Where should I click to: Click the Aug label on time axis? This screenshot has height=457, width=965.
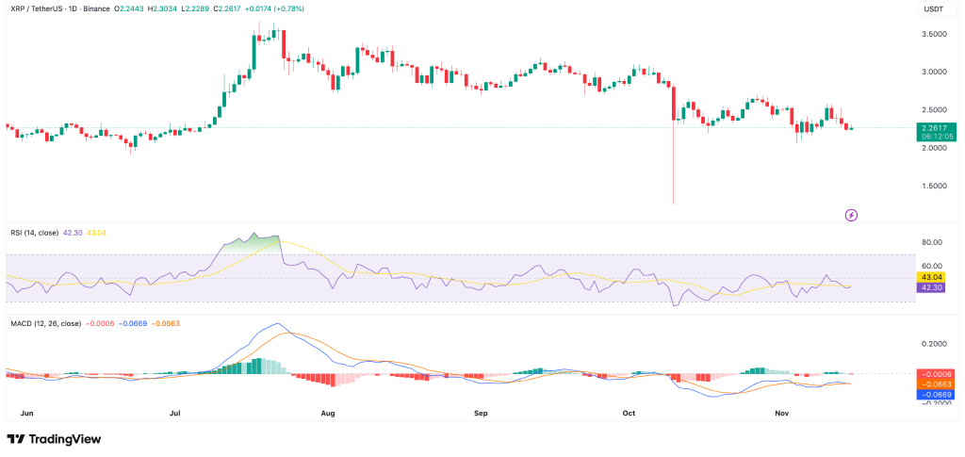pos(328,414)
